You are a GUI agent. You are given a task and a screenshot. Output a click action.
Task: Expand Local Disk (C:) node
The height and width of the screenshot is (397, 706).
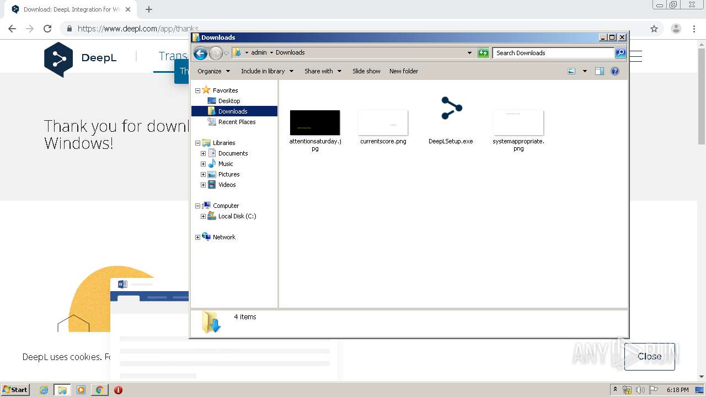(203, 216)
